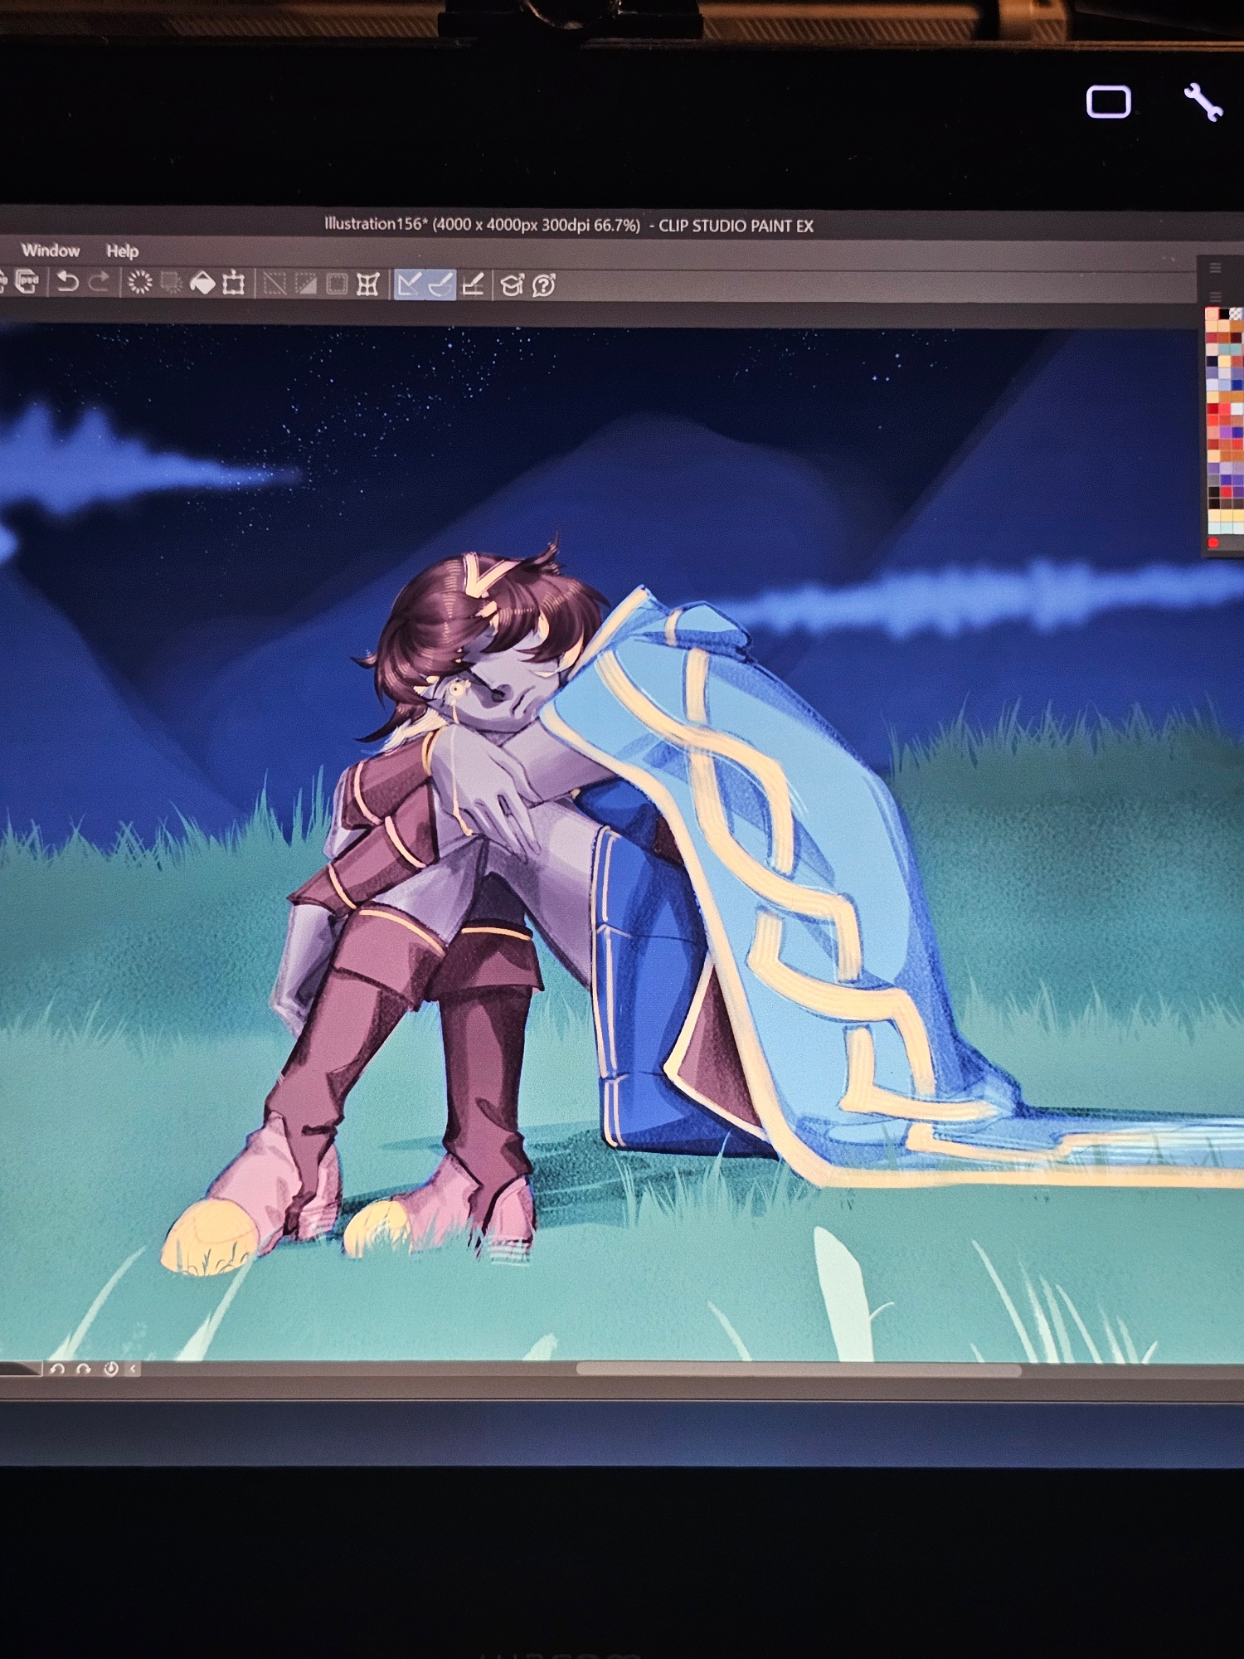Screen dimensions: 1244x1659
Task: Open the Support question mark icon
Action: click(543, 285)
